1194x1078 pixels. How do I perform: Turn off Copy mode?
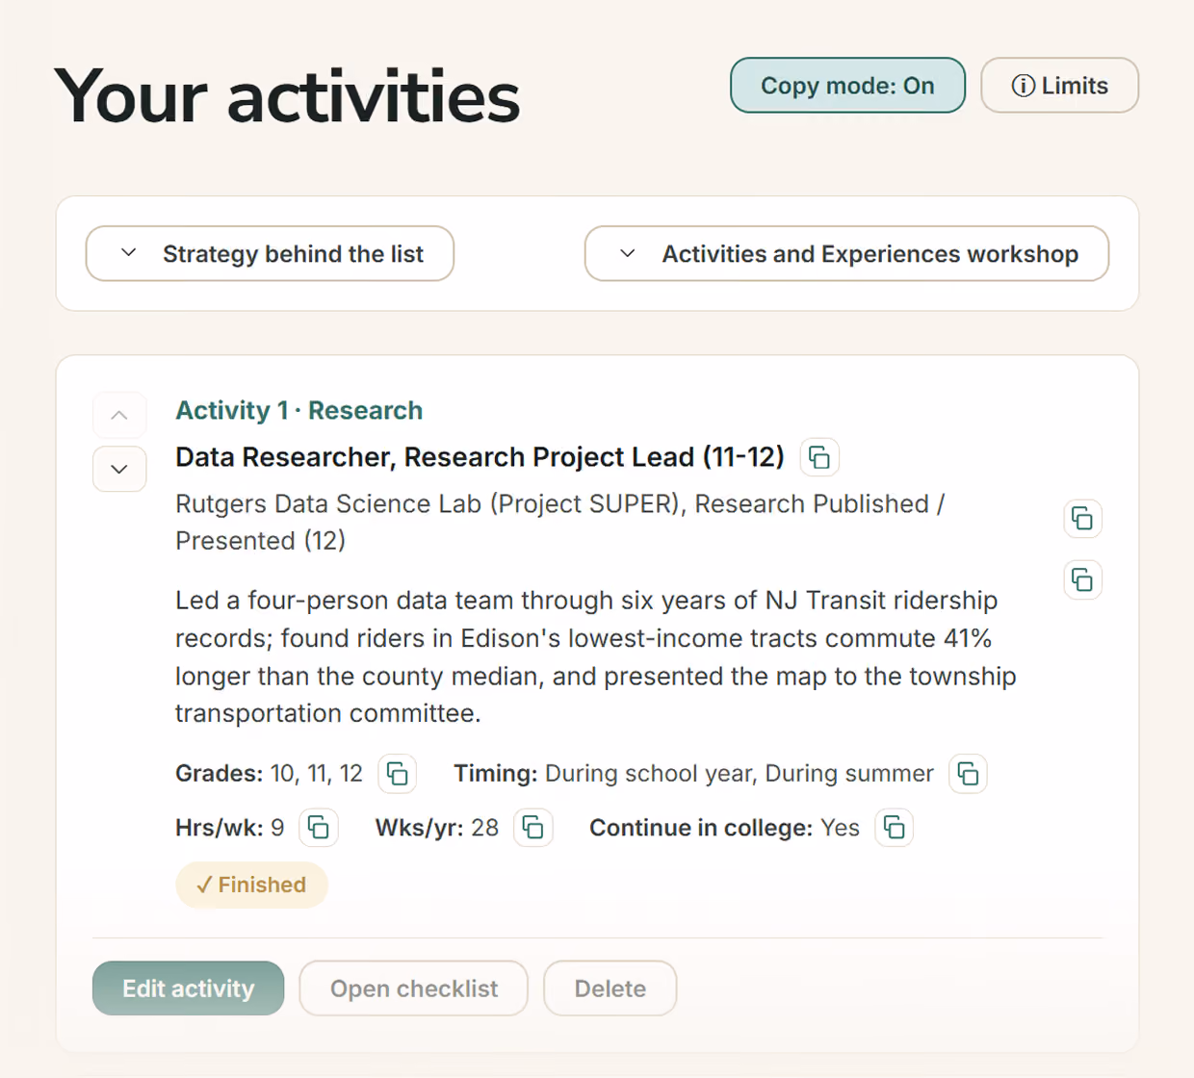pos(847,86)
